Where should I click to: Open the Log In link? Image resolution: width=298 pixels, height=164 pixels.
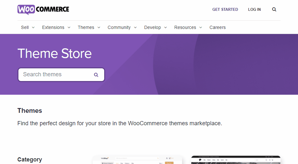(254, 10)
